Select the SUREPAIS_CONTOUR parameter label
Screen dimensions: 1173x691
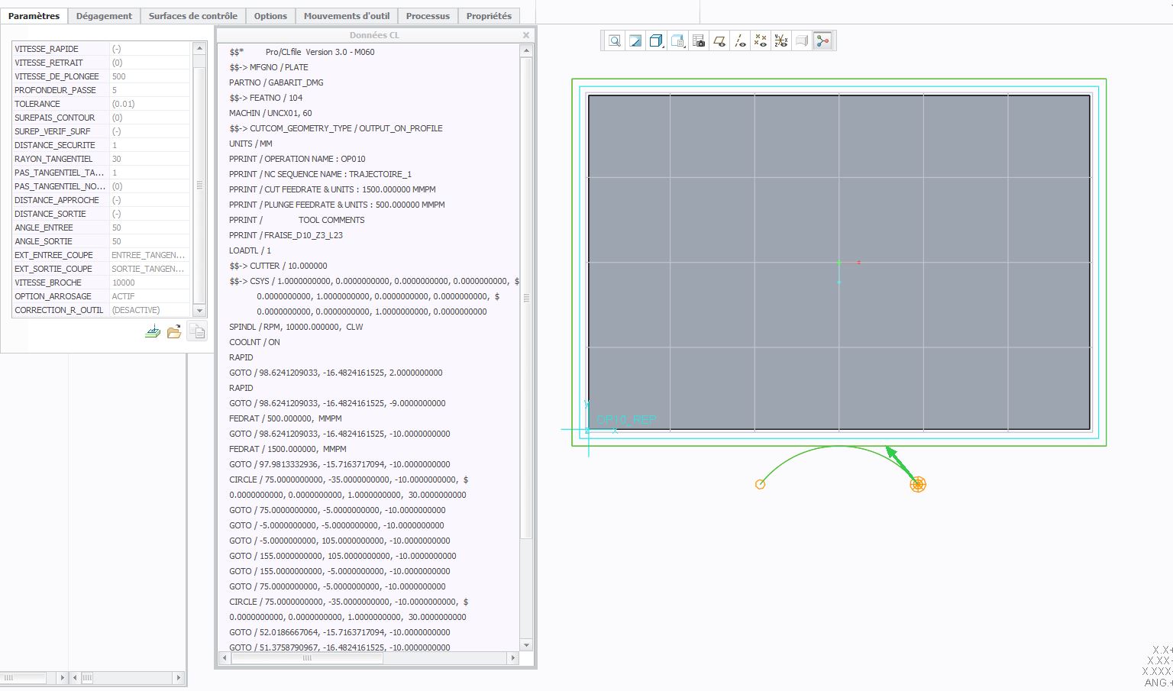[x=54, y=118]
